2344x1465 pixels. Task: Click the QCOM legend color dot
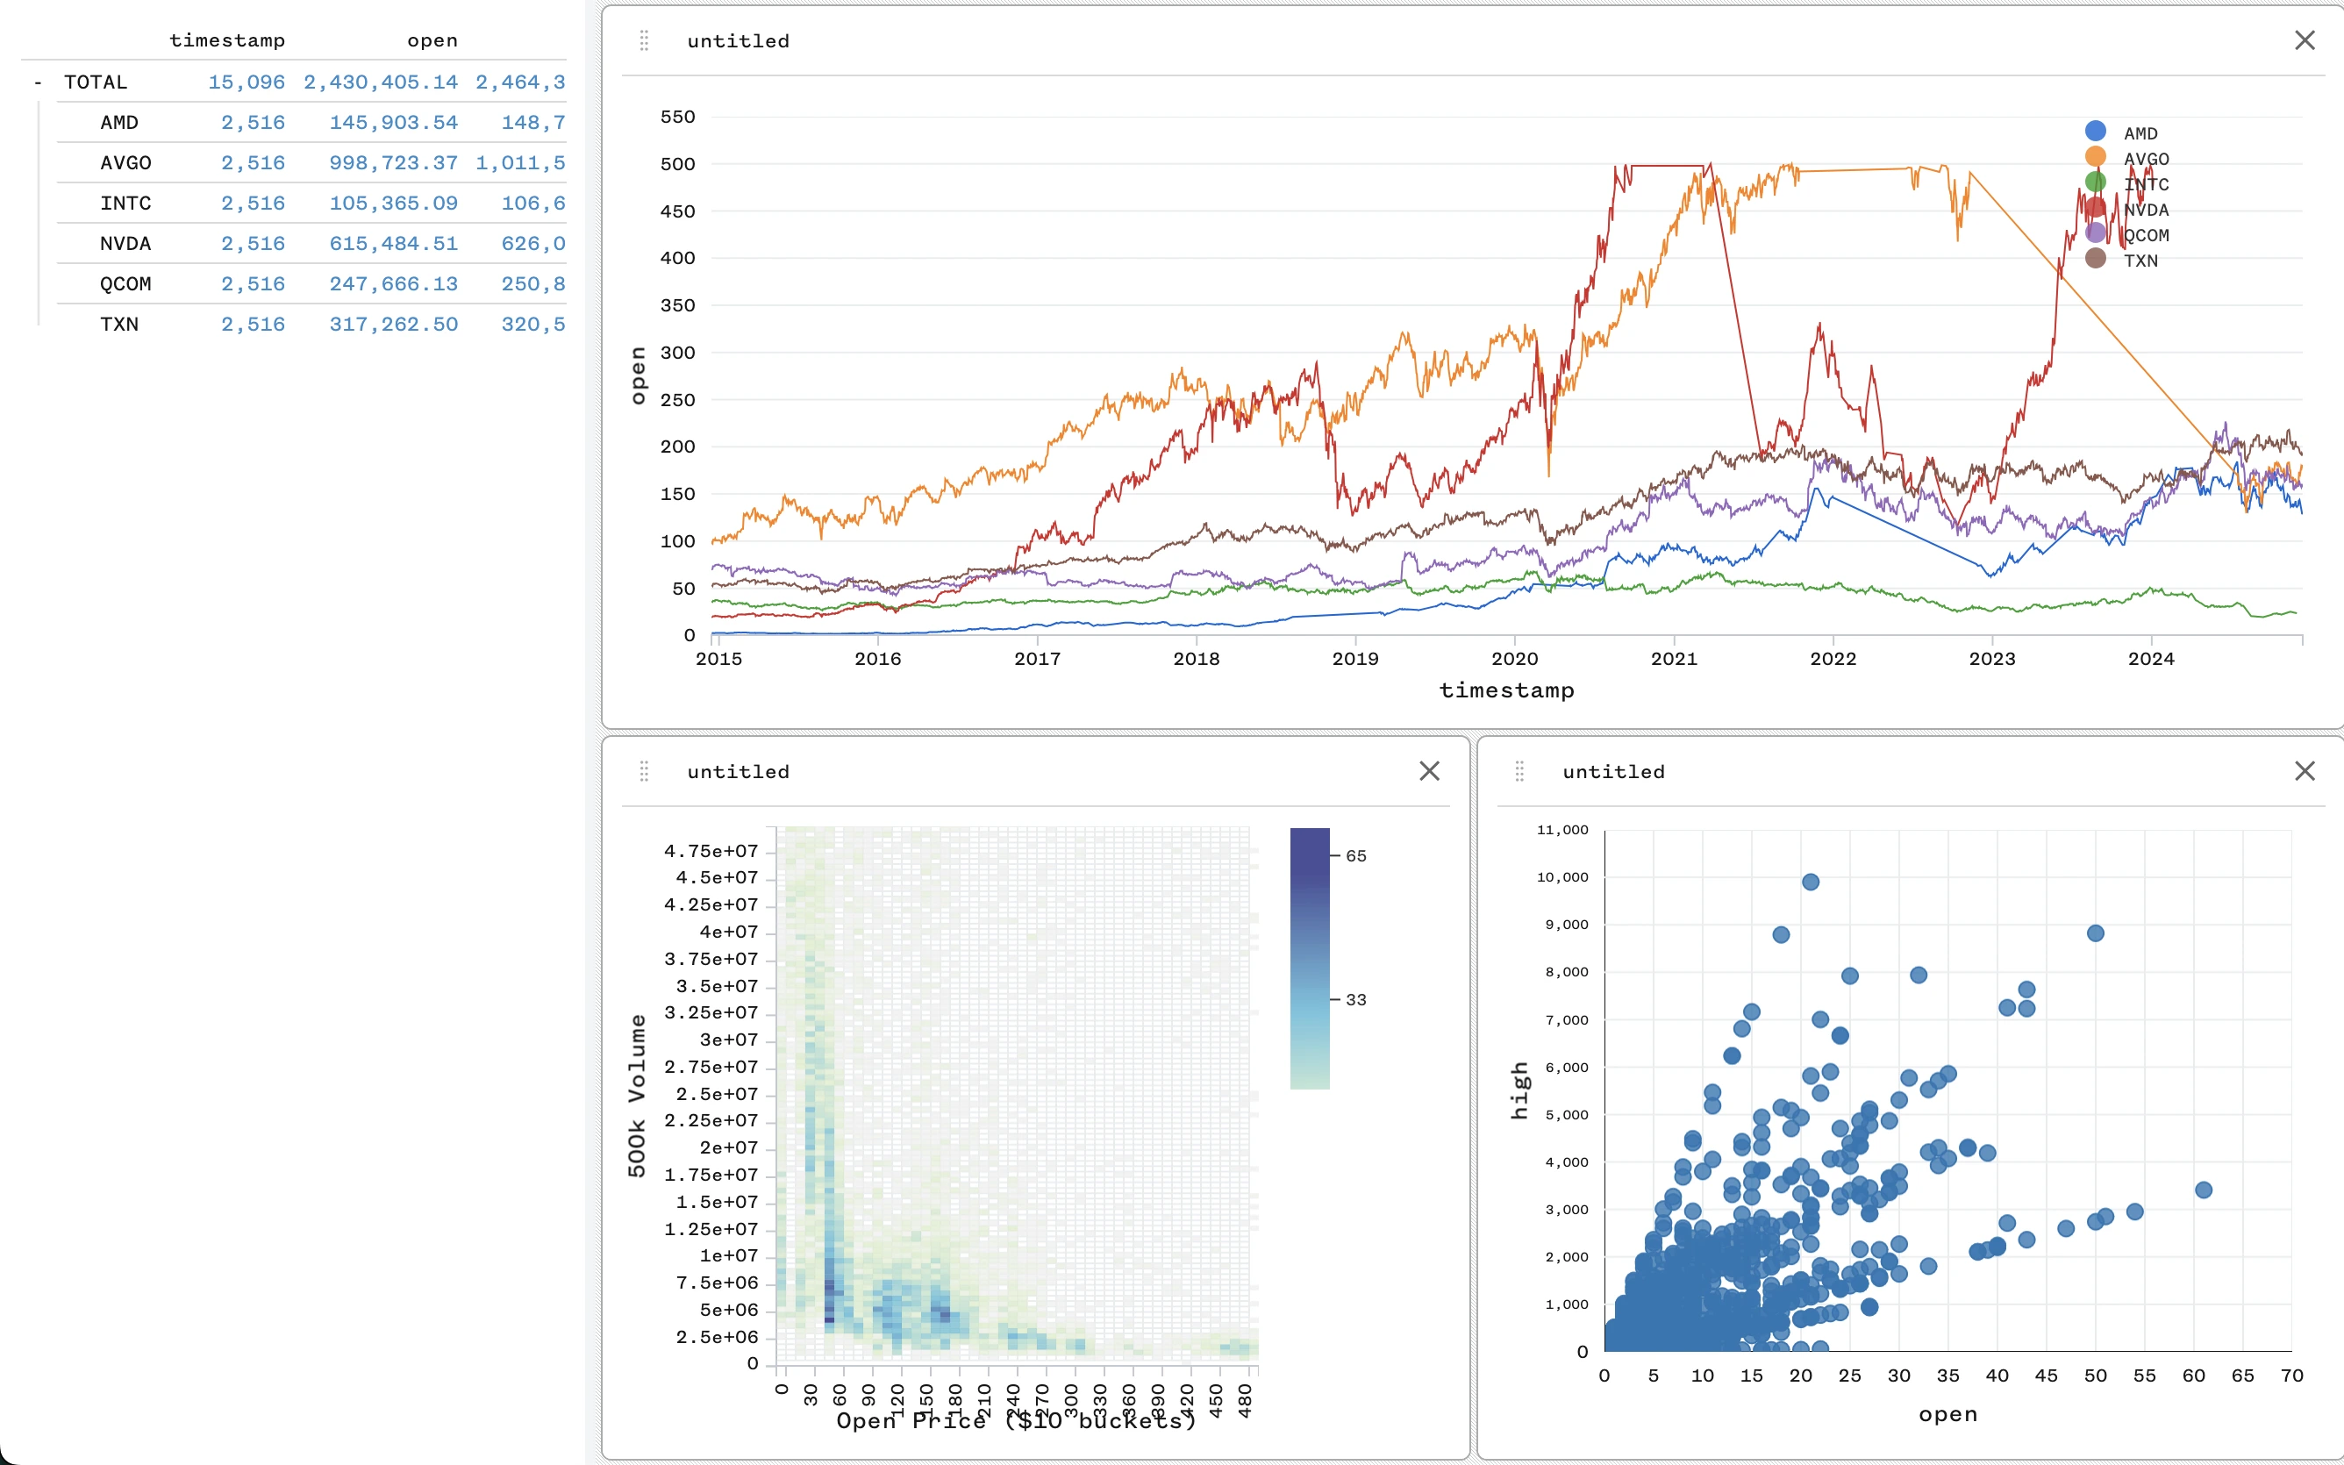(2095, 233)
